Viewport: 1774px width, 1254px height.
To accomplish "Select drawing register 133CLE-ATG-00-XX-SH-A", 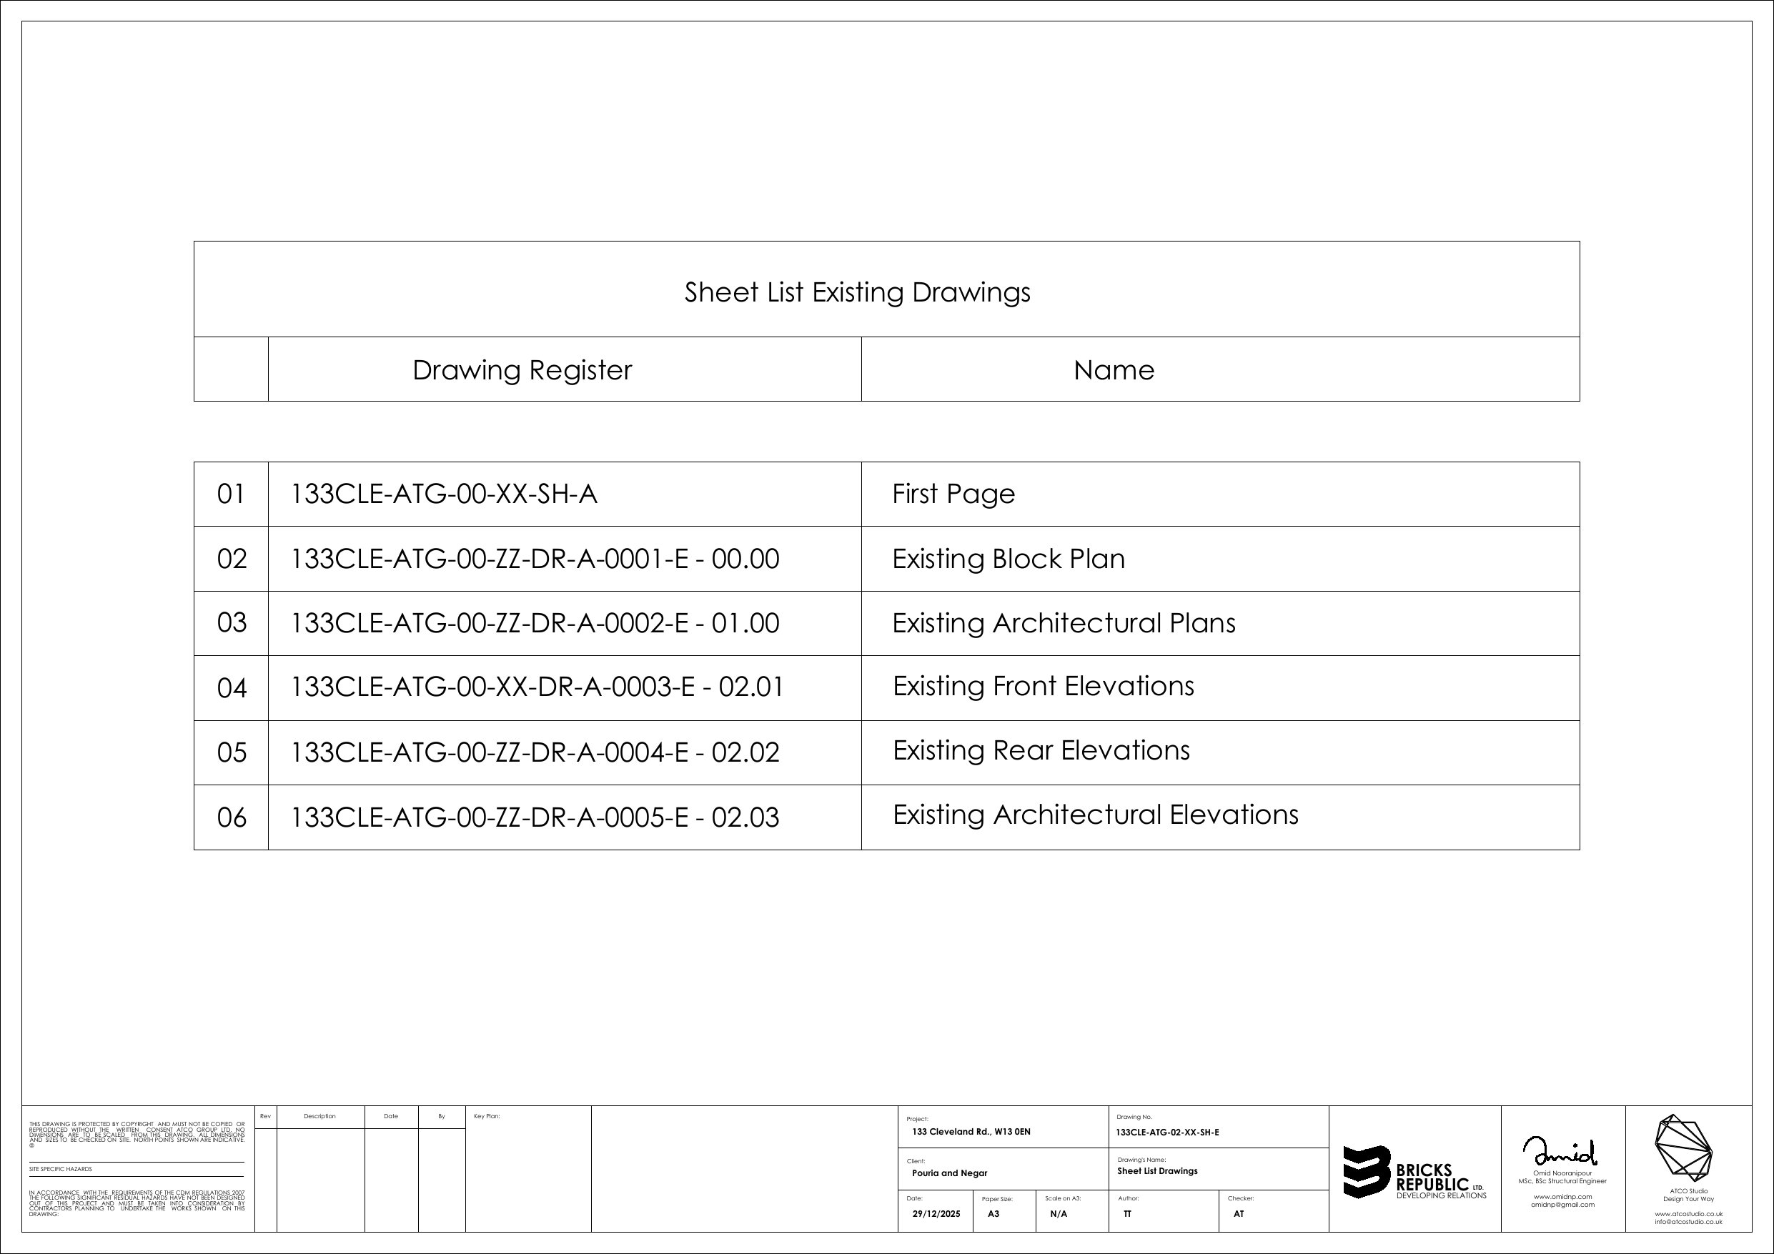I will (x=443, y=494).
